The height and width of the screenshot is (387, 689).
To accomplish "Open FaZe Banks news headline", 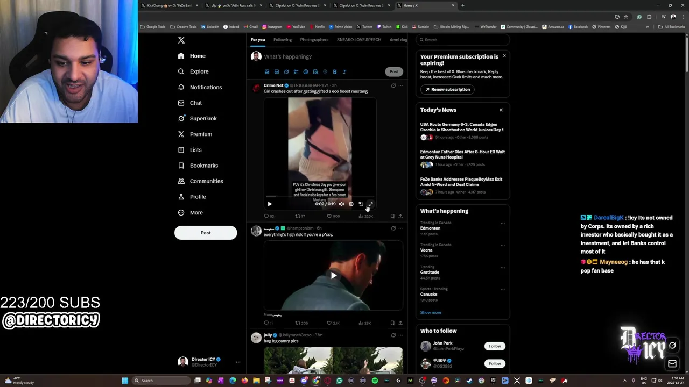I will [461, 182].
